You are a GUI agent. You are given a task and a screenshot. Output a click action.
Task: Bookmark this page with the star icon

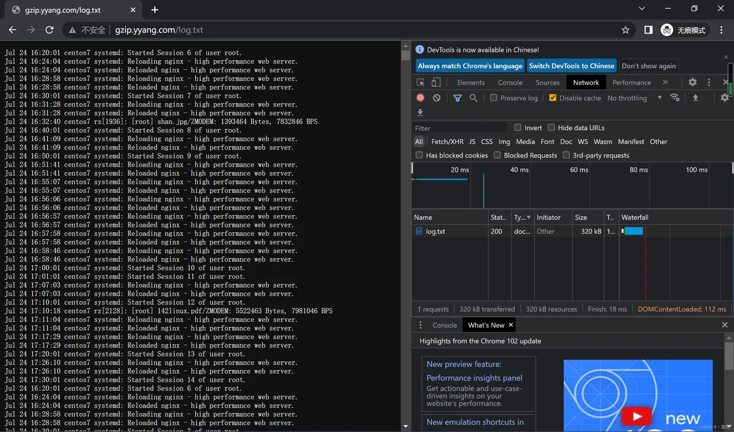click(x=625, y=30)
